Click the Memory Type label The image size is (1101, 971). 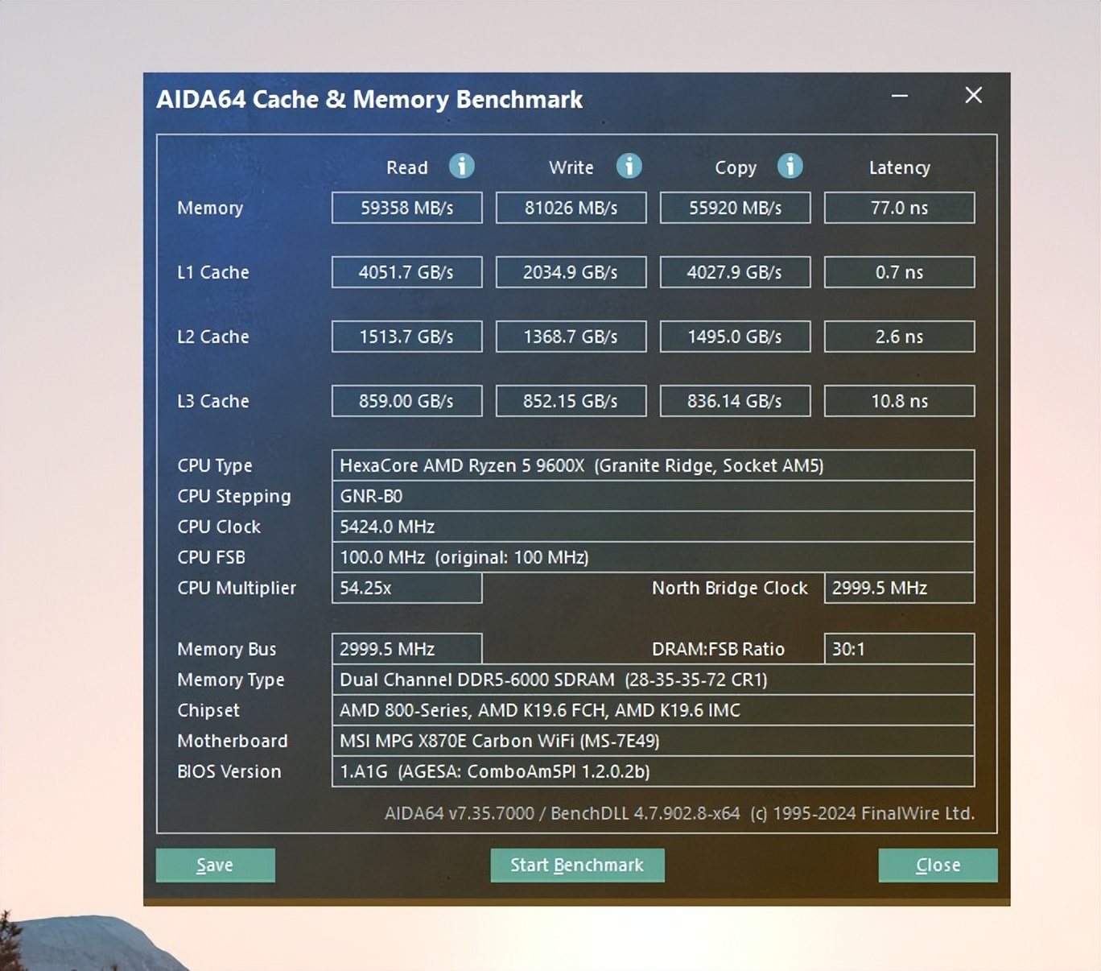pos(231,680)
